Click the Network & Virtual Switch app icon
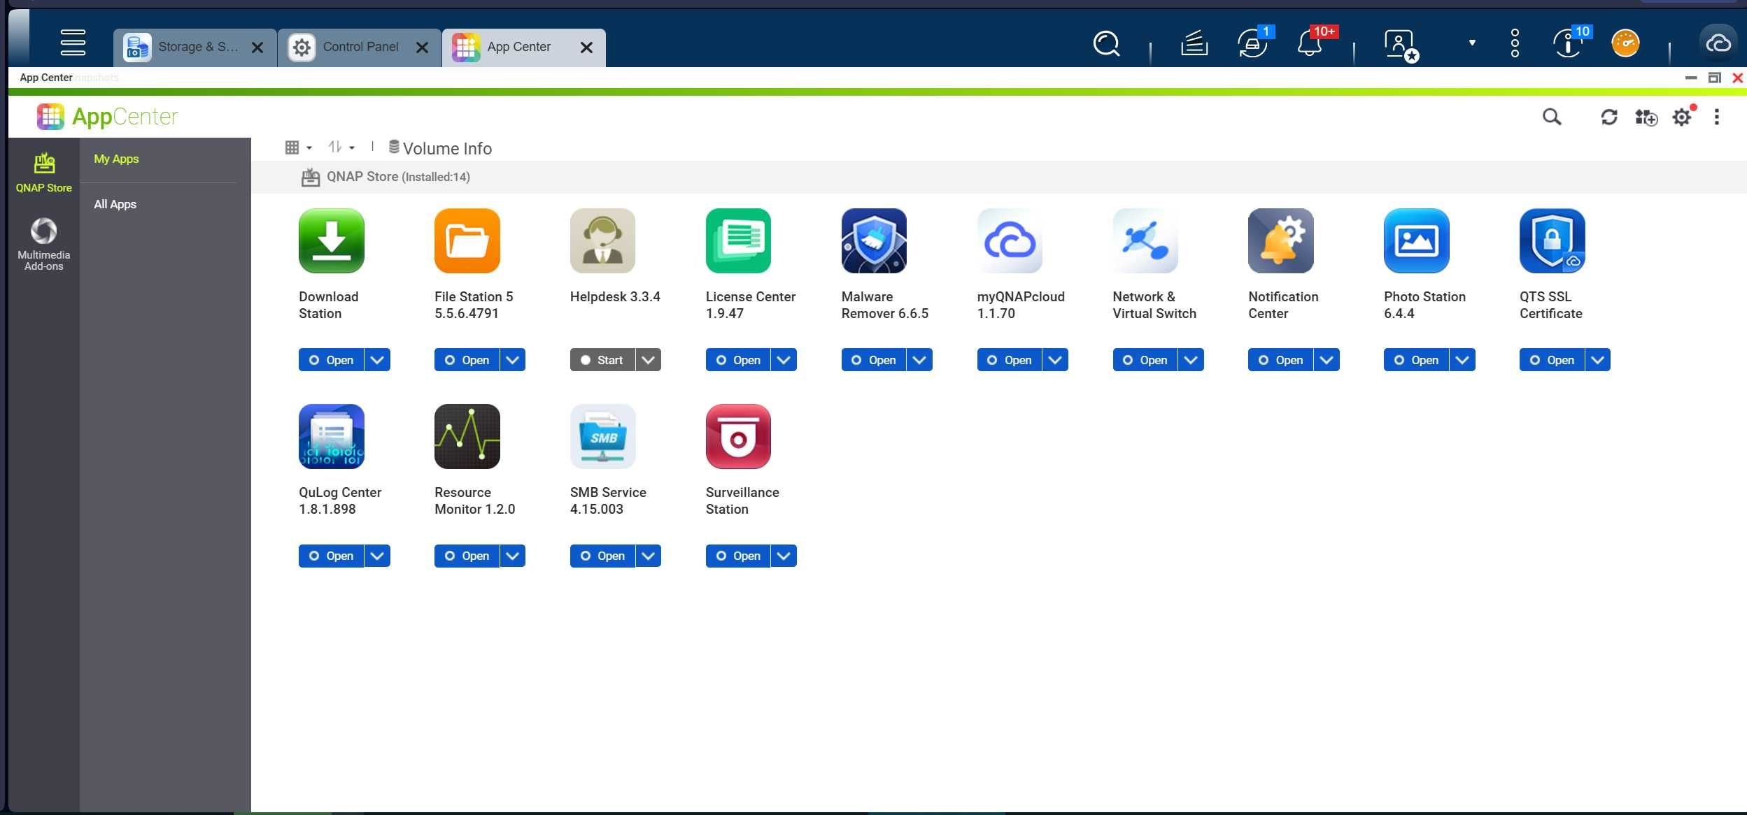The width and height of the screenshot is (1747, 815). pos(1145,240)
